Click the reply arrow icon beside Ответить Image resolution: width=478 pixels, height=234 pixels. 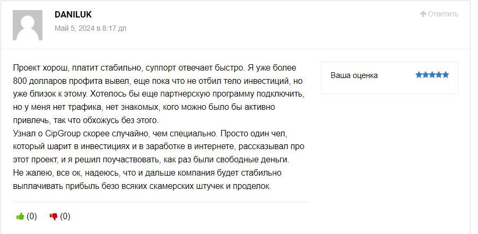click(423, 14)
